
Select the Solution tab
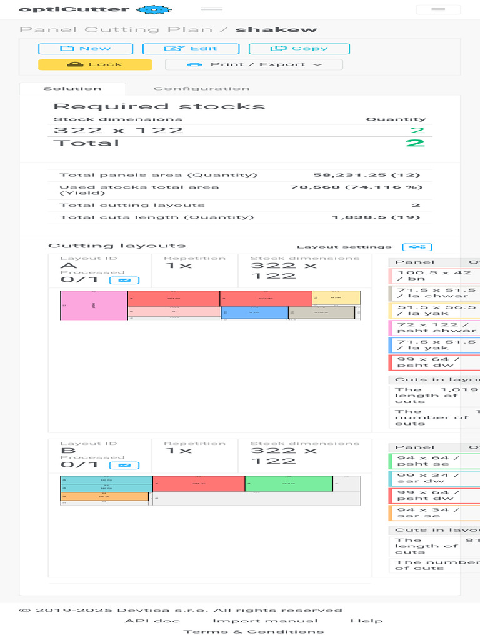(72, 89)
